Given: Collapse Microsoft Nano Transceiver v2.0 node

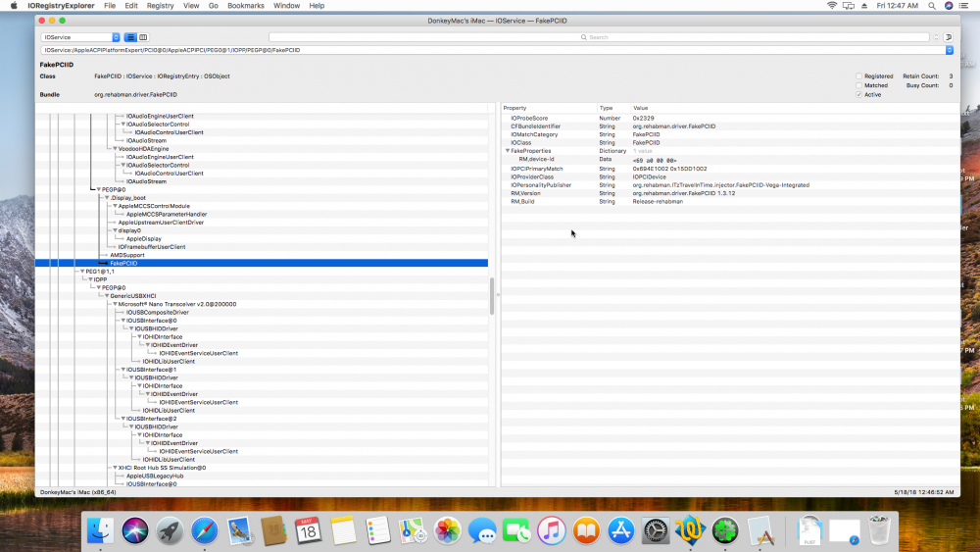Looking at the screenshot, I should (x=115, y=305).
